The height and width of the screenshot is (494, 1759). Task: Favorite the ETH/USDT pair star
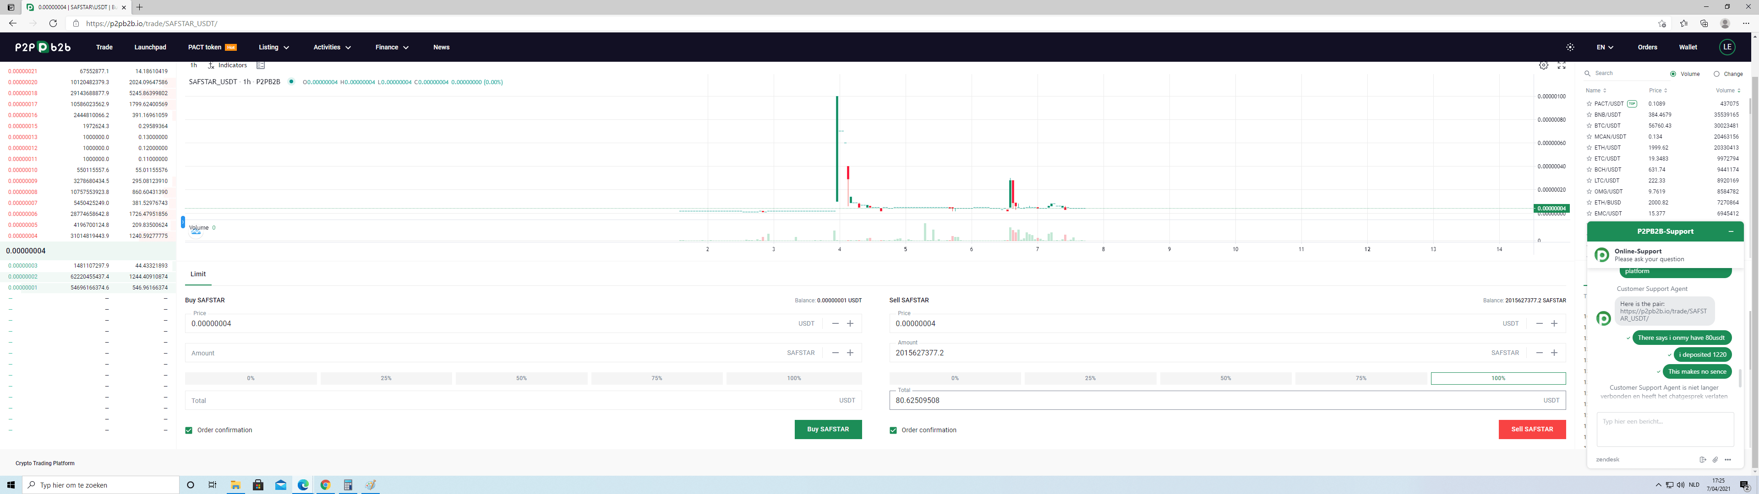coord(1589,147)
